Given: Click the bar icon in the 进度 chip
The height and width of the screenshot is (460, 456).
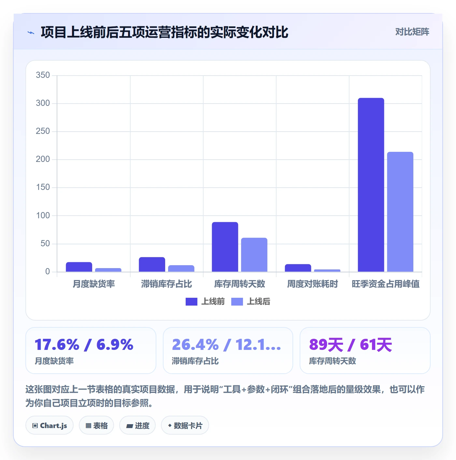Looking at the screenshot, I should (x=130, y=426).
